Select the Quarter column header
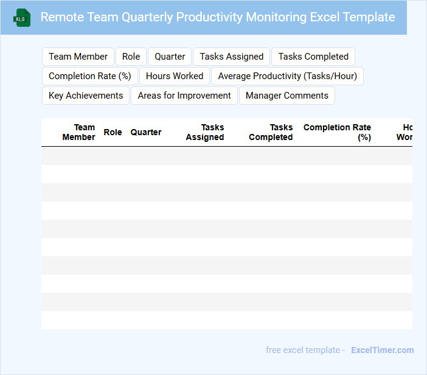Image resolution: width=427 pixels, height=375 pixels. click(x=146, y=132)
